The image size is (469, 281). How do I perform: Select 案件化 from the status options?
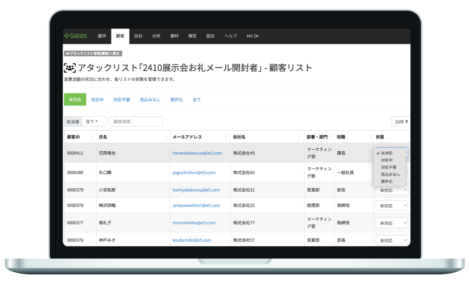pos(387,181)
